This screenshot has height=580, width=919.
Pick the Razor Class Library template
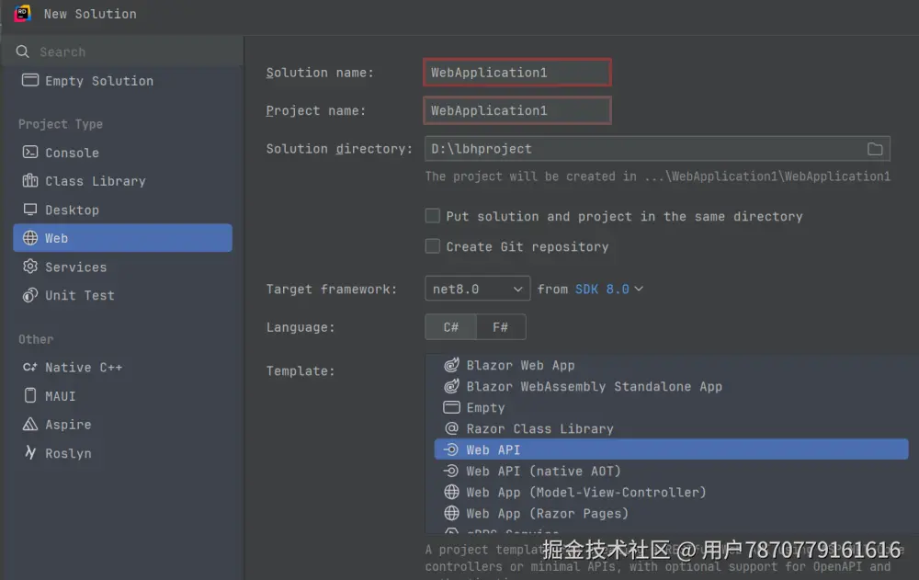[x=539, y=428]
